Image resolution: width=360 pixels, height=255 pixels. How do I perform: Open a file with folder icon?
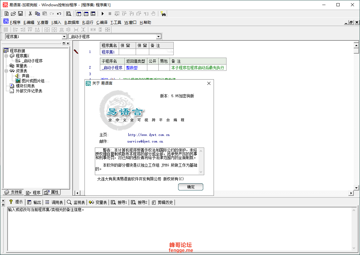click(x=13, y=14)
